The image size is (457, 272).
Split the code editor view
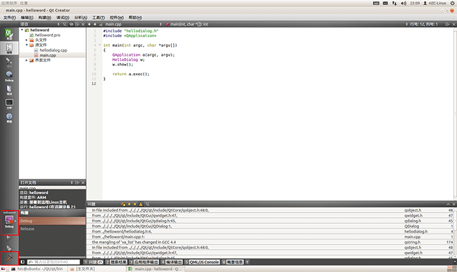(447, 24)
